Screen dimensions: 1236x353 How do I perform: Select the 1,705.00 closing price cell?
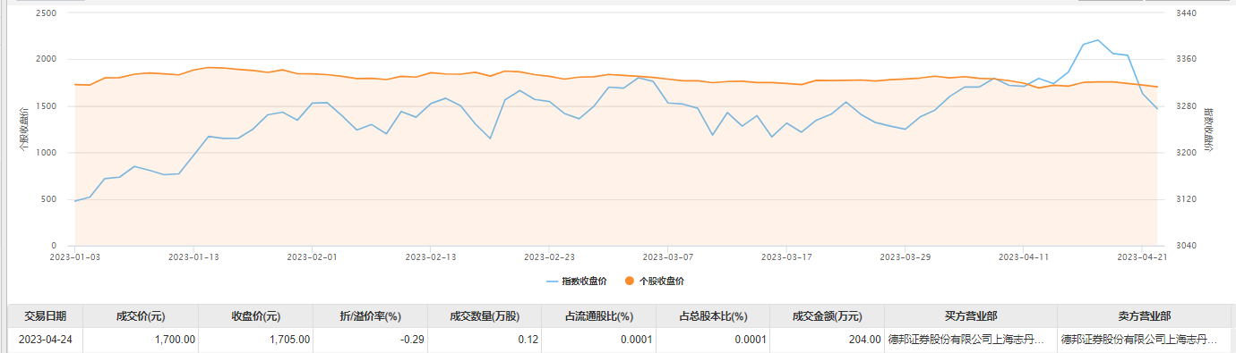pos(256,340)
